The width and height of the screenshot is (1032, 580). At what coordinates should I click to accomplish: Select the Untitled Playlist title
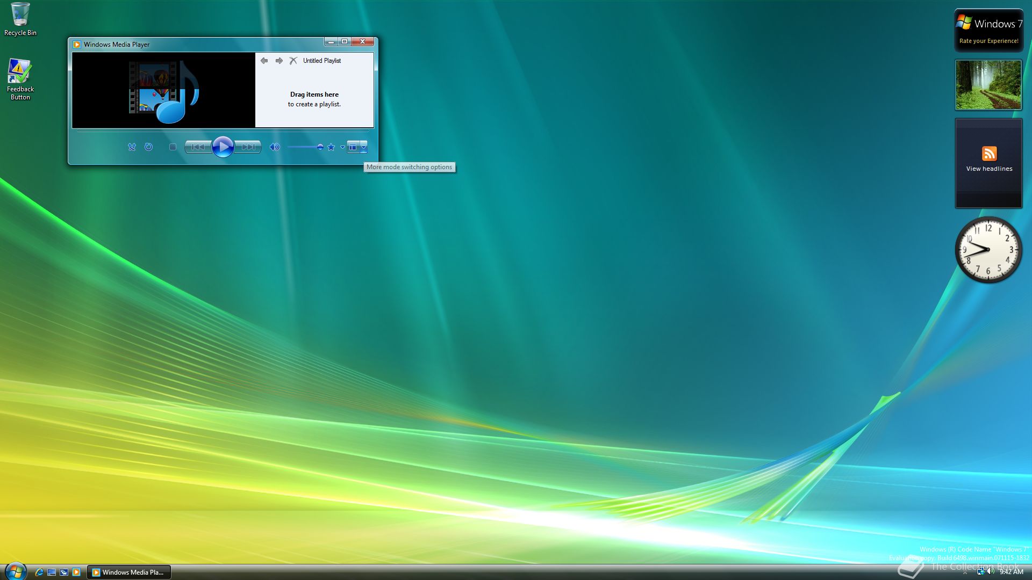point(322,61)
